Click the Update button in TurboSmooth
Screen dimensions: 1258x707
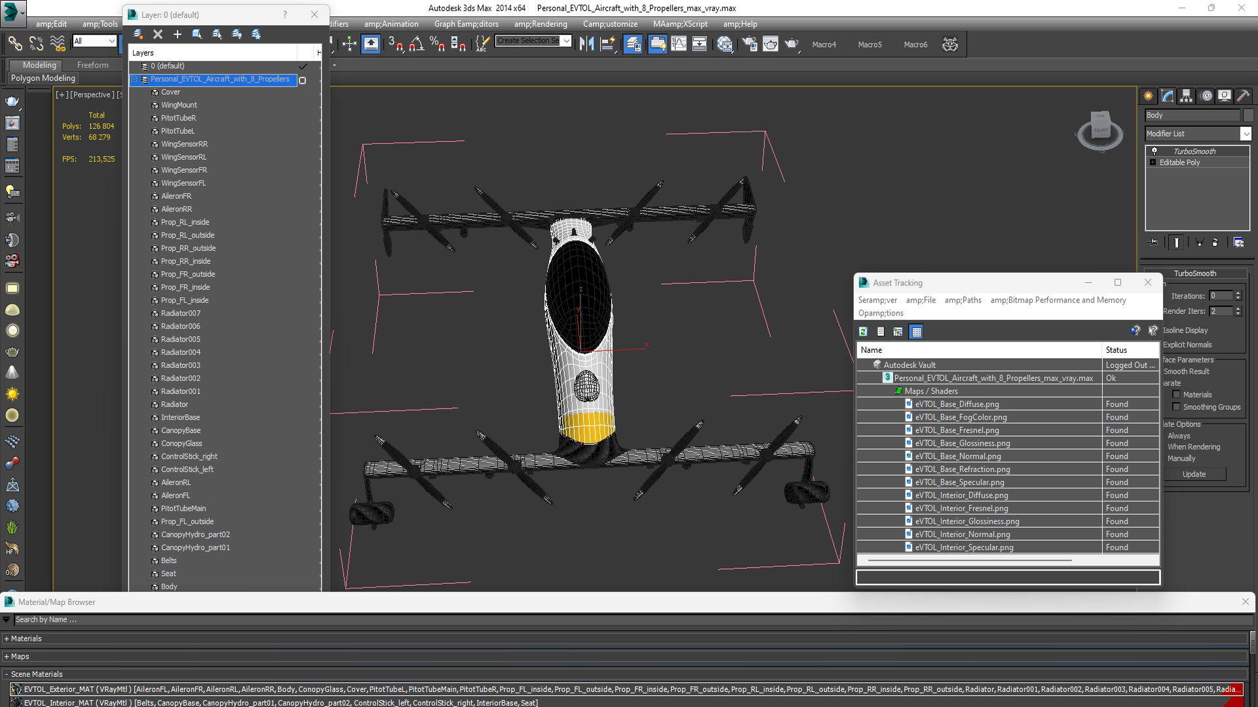1194,474
